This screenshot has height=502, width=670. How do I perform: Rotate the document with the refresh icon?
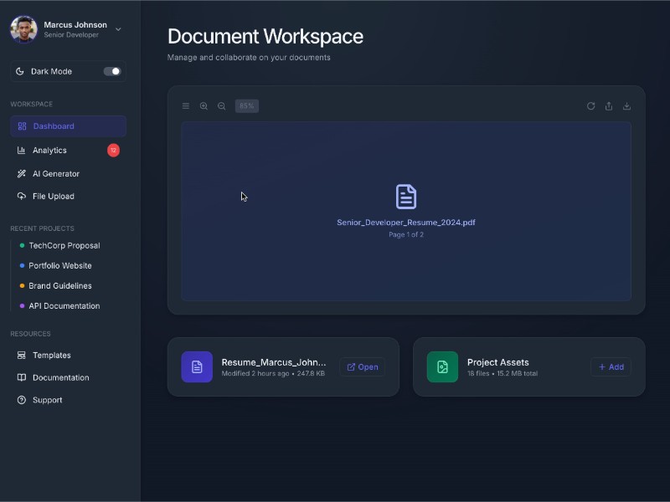point(591,106)
